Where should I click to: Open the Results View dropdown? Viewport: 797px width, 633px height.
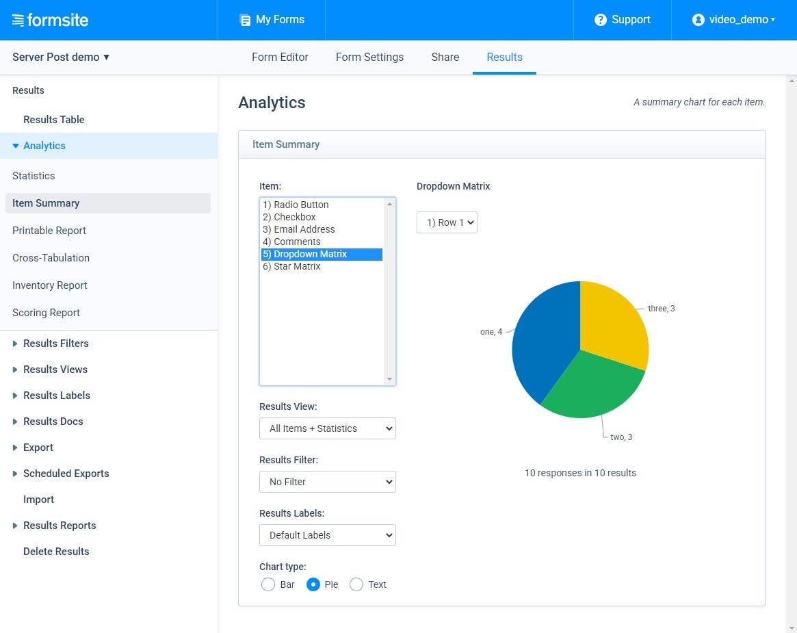(x=327, y=428)
